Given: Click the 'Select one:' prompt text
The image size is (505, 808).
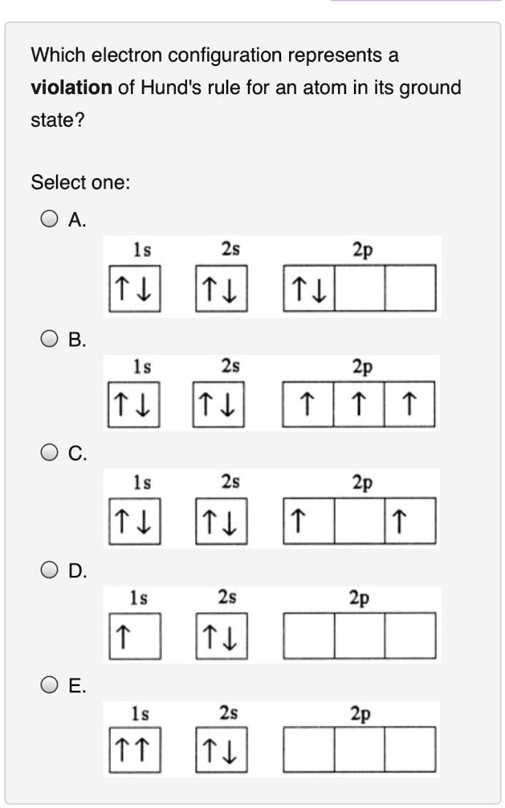Looking at the screenshot, I should point(80,182).
